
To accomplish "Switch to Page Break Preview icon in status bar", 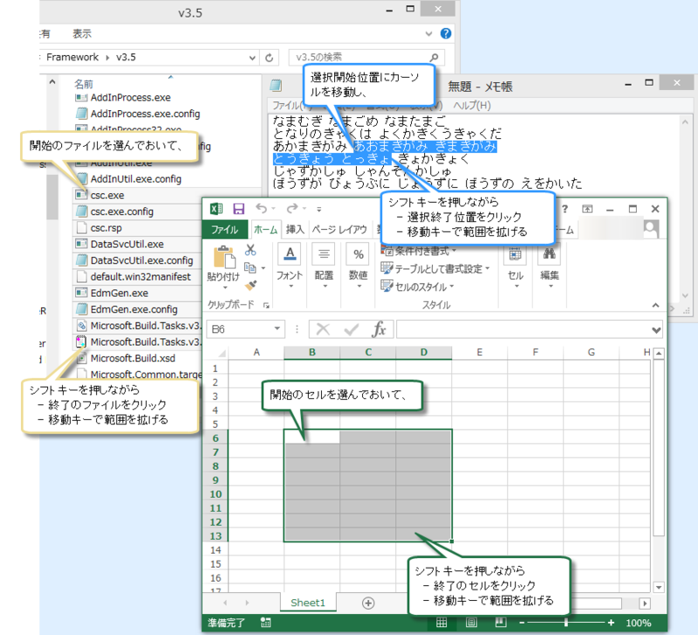I will tap(501, 623).
